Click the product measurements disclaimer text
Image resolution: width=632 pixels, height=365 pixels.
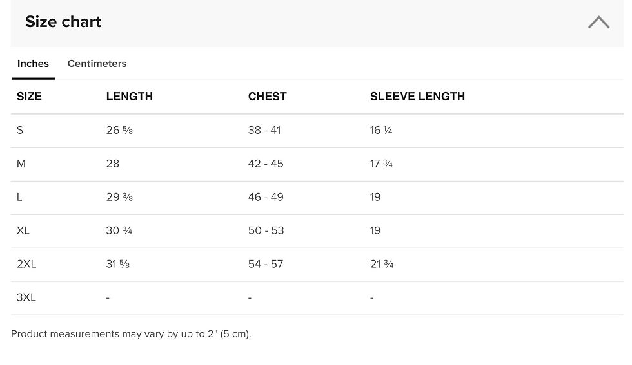pyautogui.click(x=131, y=334)
